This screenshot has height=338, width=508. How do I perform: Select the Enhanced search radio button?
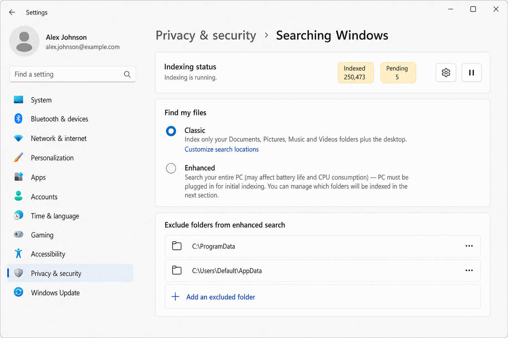pyautogui.click(x=171, y=168)
